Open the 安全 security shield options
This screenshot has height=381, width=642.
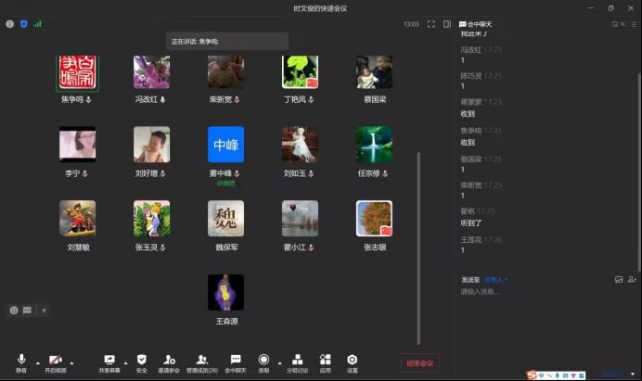(141, 362)
